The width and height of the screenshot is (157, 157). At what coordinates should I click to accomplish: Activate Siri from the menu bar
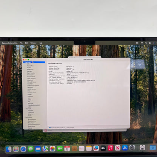tap(154, 43)
